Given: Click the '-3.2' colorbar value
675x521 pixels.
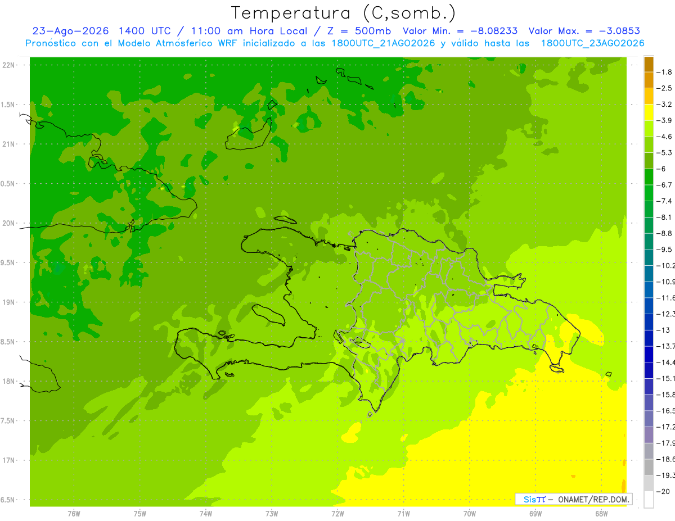Looking at the screenshot, I should (x=665, y=104).
